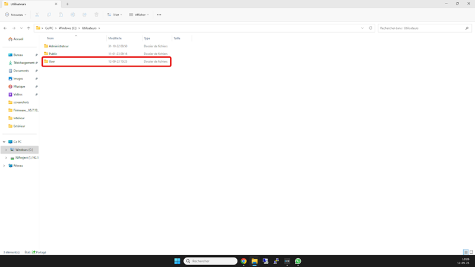The width and height of the screenshot is (475, 267).
Task: Switch to large icons view in status bar
Action: pos(471,252)
